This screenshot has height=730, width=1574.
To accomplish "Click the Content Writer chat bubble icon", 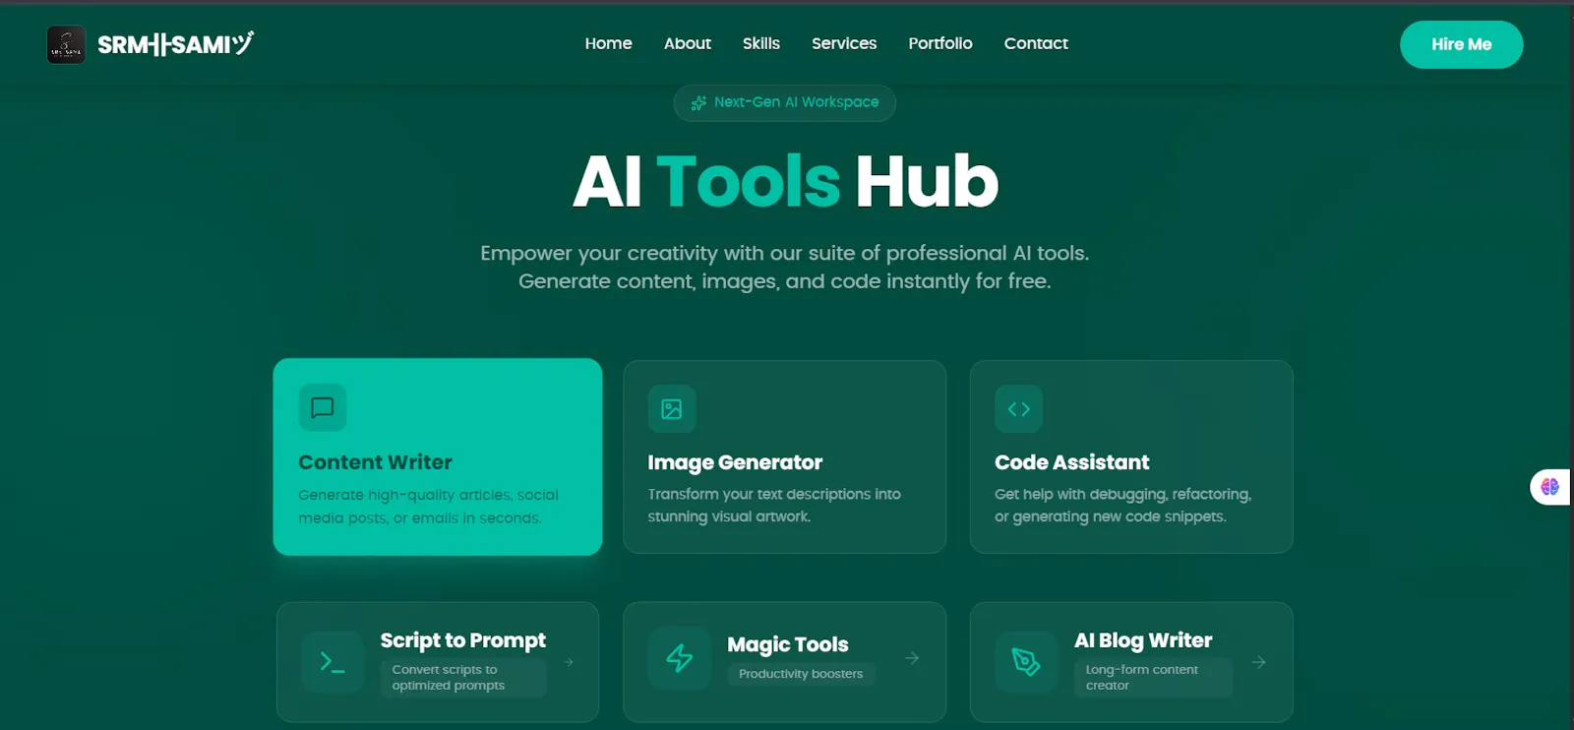I will click(x=323, y=407).
